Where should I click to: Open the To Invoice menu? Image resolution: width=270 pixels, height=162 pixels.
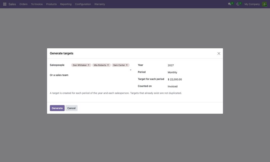point(37,4)
